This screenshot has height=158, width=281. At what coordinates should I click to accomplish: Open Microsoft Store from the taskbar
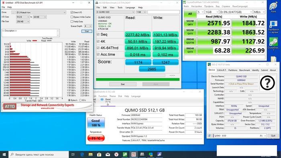[99, 154]
